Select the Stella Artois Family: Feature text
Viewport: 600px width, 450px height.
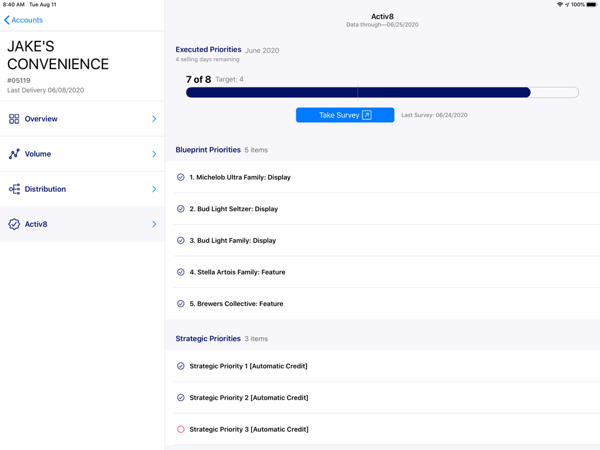238,272
